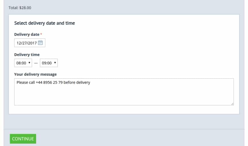
Task: Click the green CONTINUE button
Action: pyautogui.click(x=23, y=139)
